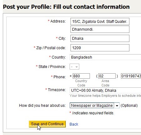Click into the City field containing Dhaka

[100, 39]
